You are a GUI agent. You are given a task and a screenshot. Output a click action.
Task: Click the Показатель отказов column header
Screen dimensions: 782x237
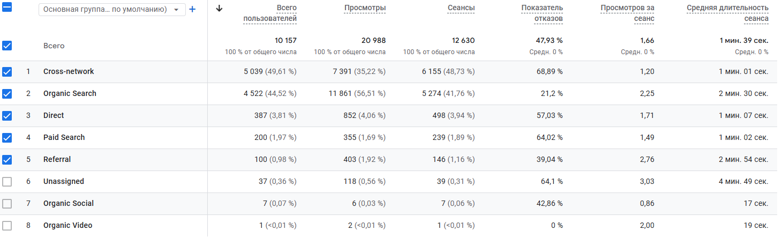(x=542, y=13)
